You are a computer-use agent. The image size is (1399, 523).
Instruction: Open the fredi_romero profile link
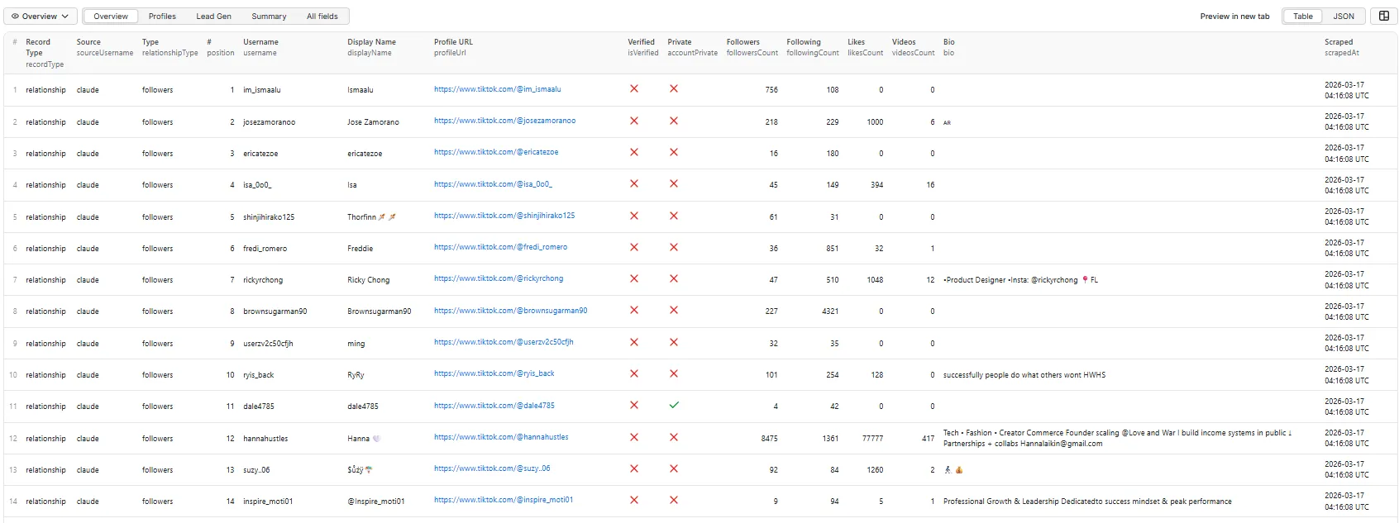(500, 247)
